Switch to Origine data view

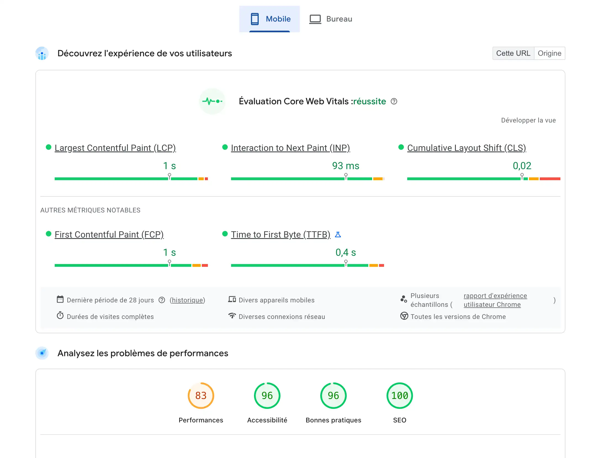point(549,53)
